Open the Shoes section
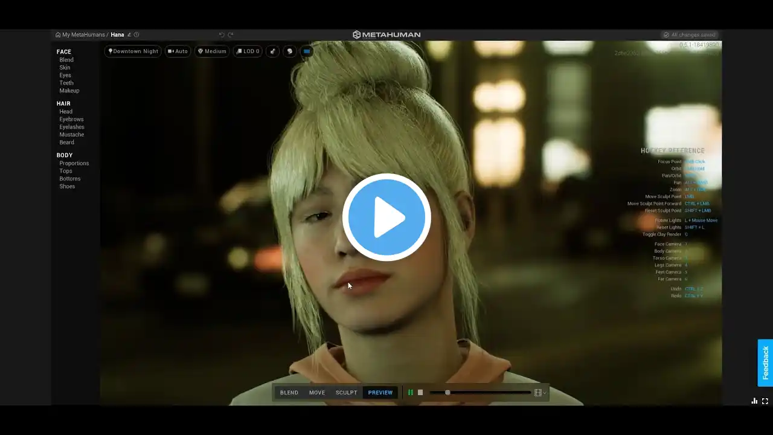The width and height of the screenshot is (773, 435). [67, 187]
